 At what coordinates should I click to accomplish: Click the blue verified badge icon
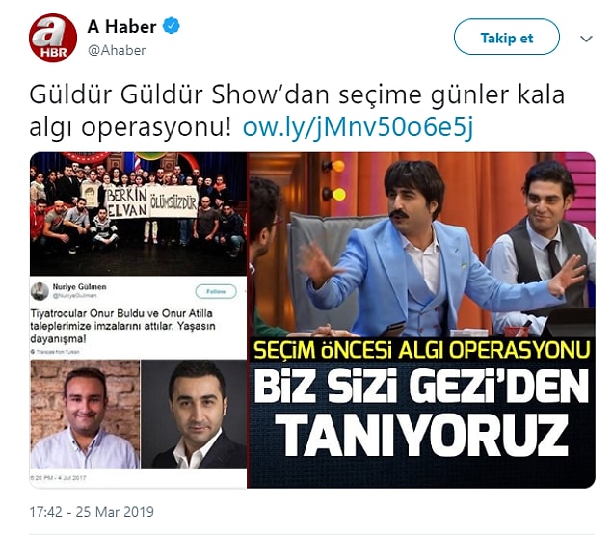pos(171,26)
